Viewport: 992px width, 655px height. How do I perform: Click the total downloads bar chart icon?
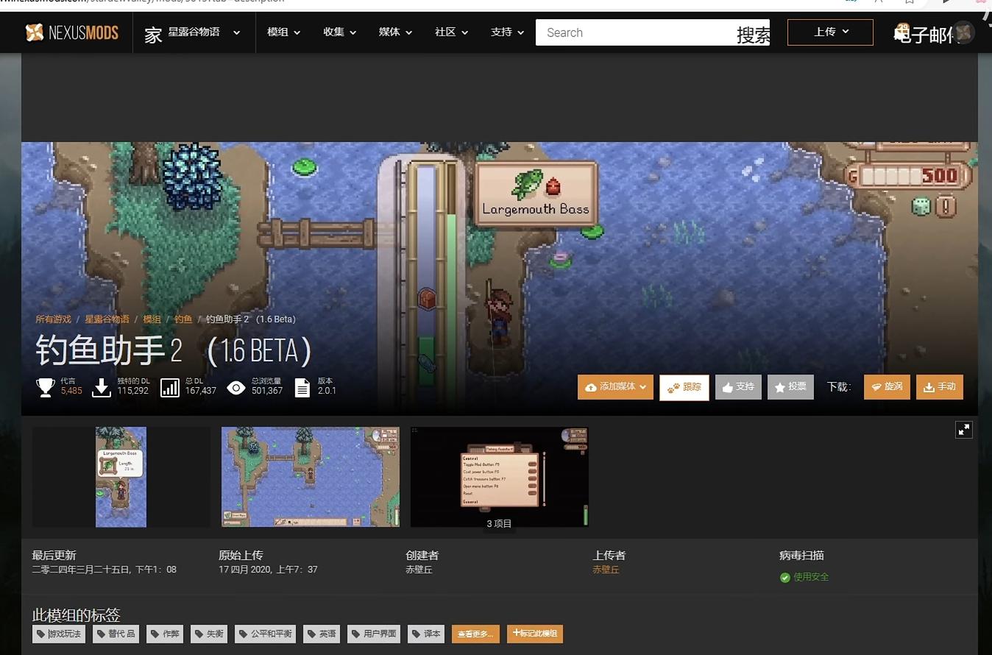(x=170, y=387)
